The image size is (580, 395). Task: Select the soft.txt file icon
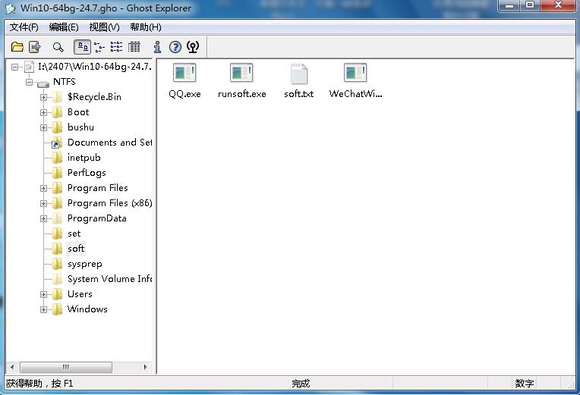299,74
